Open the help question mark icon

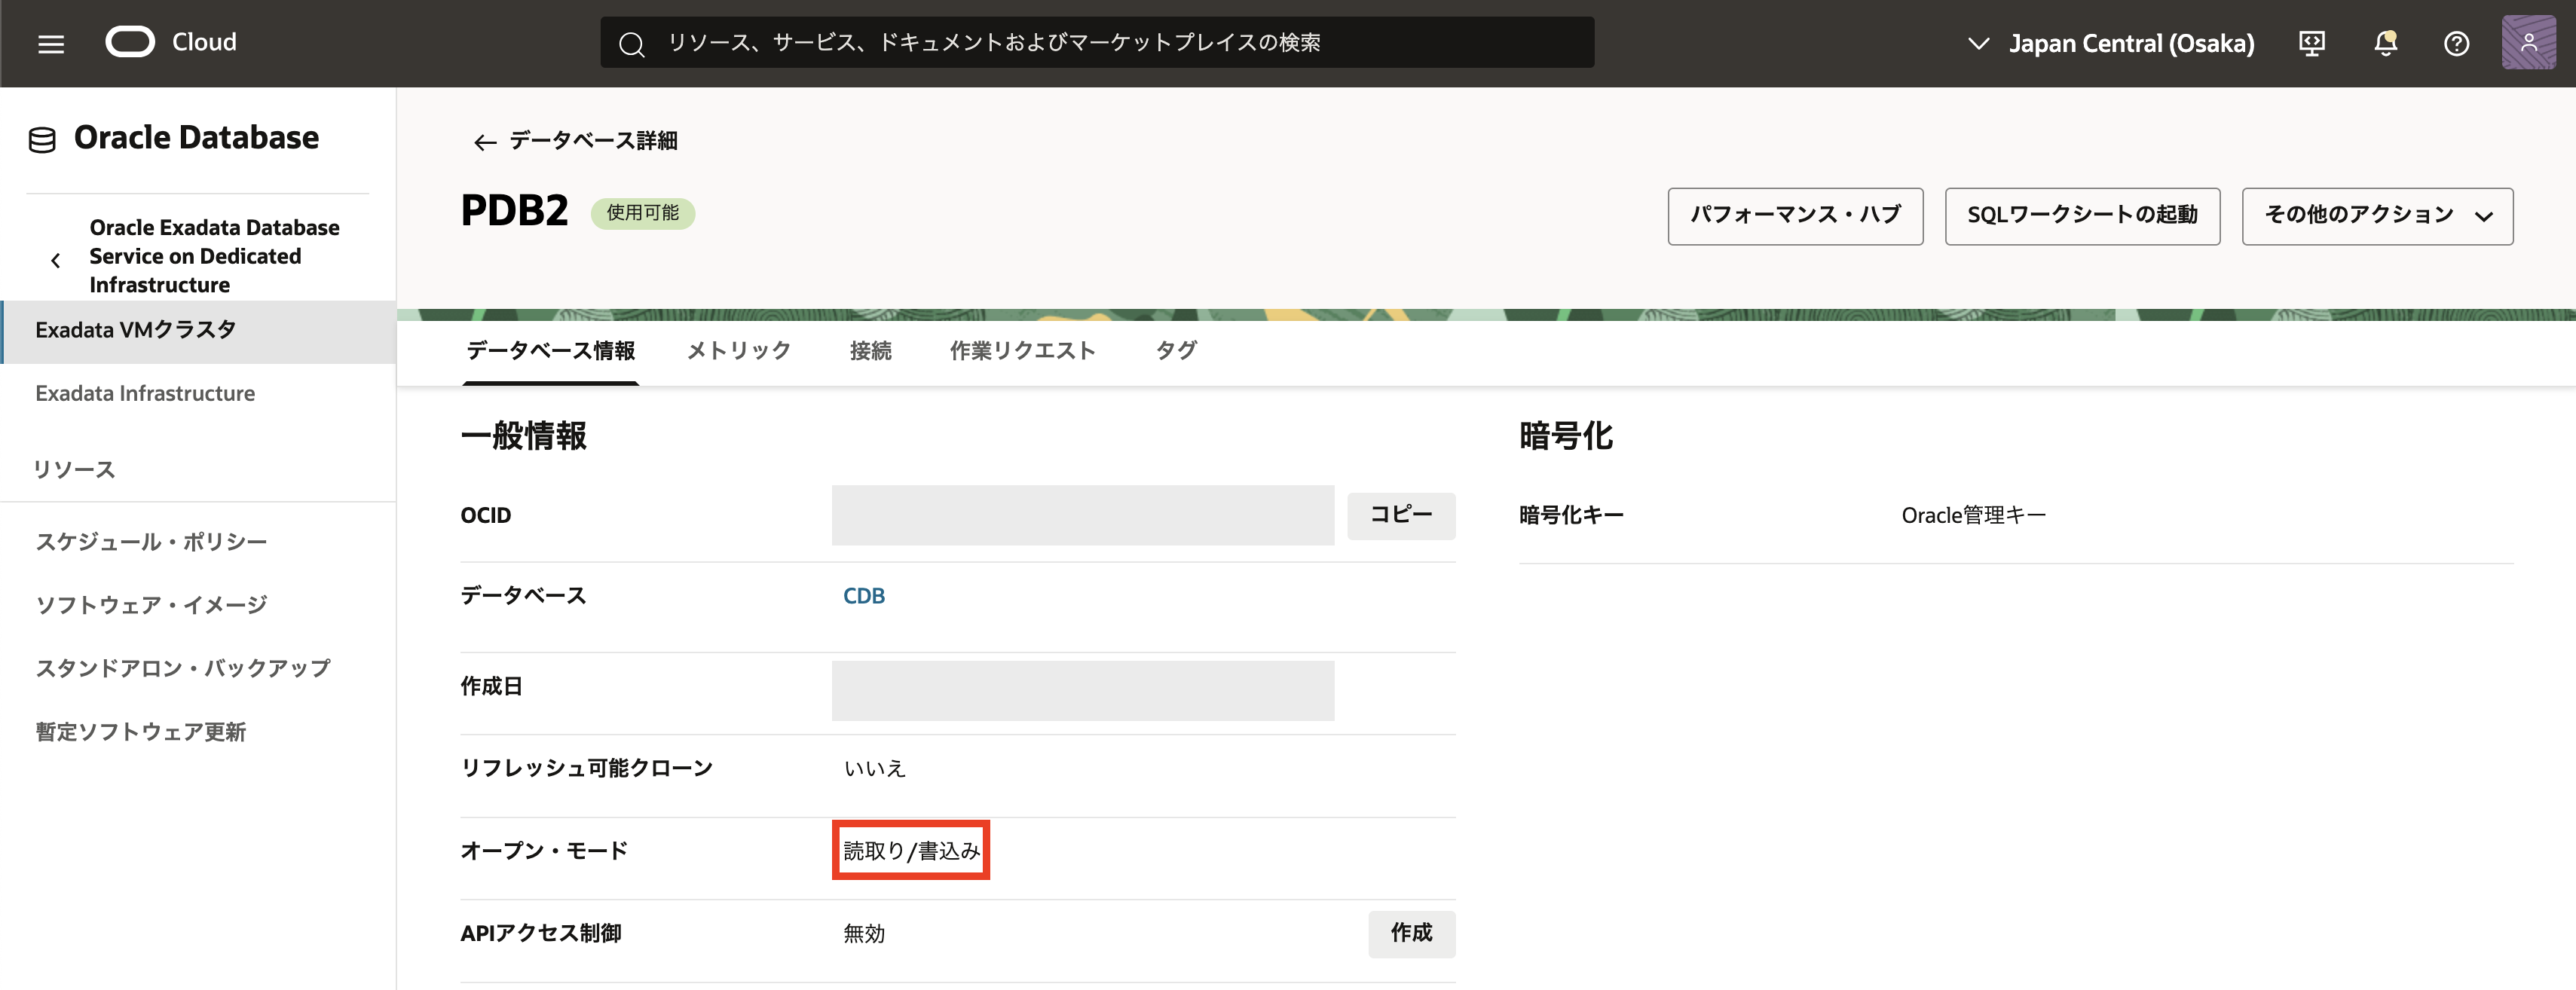tap(2456, 43)
